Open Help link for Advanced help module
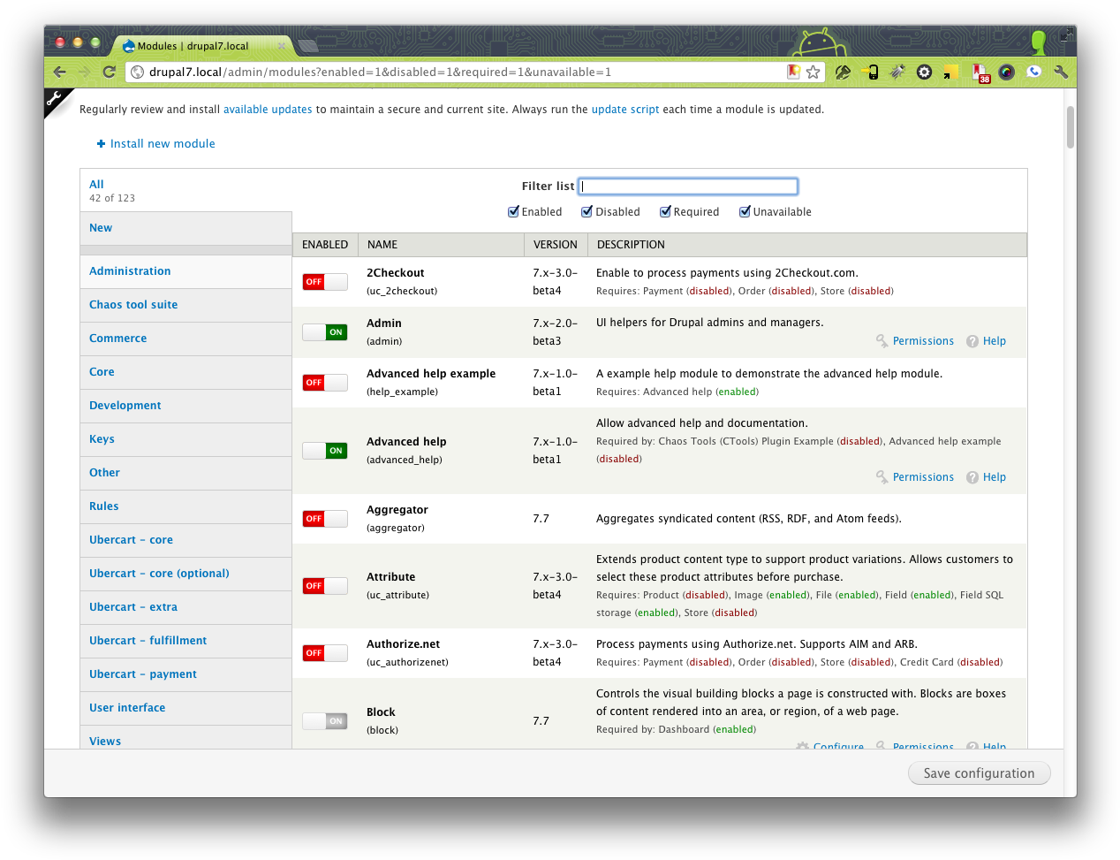 [995, 477]
